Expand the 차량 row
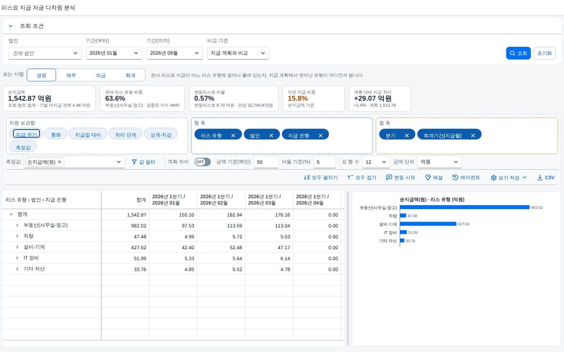The height and width of the screenshot is (352, 564). (x=17, y=236)
